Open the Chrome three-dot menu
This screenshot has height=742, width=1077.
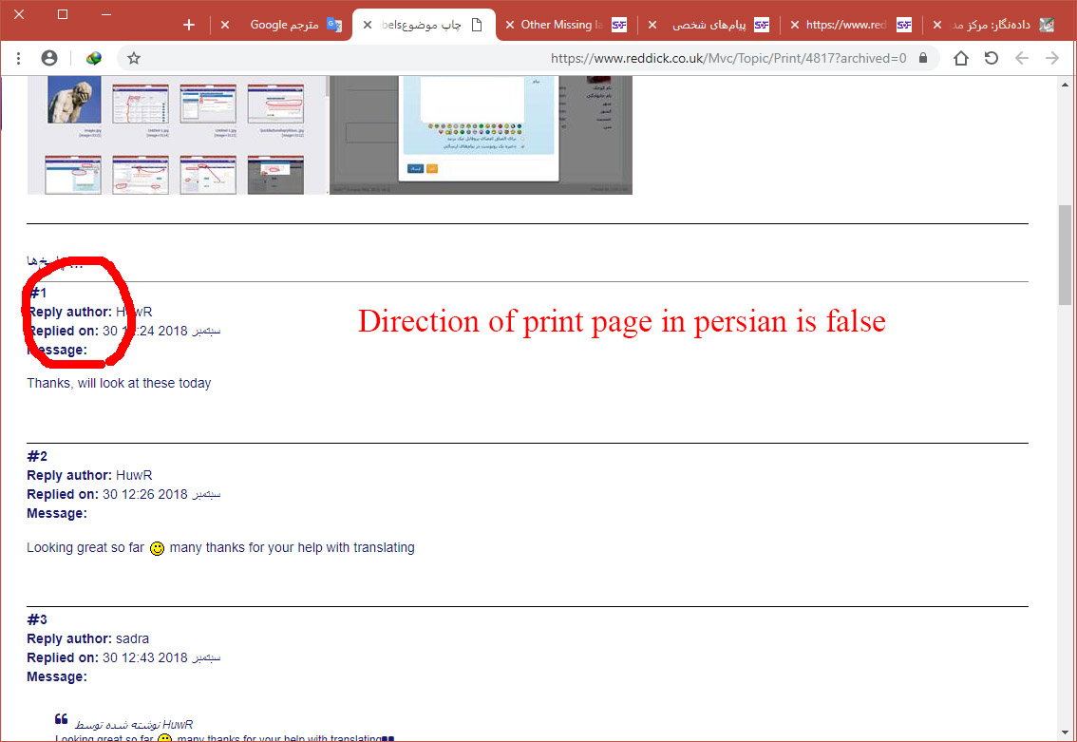tap(18, 58)
